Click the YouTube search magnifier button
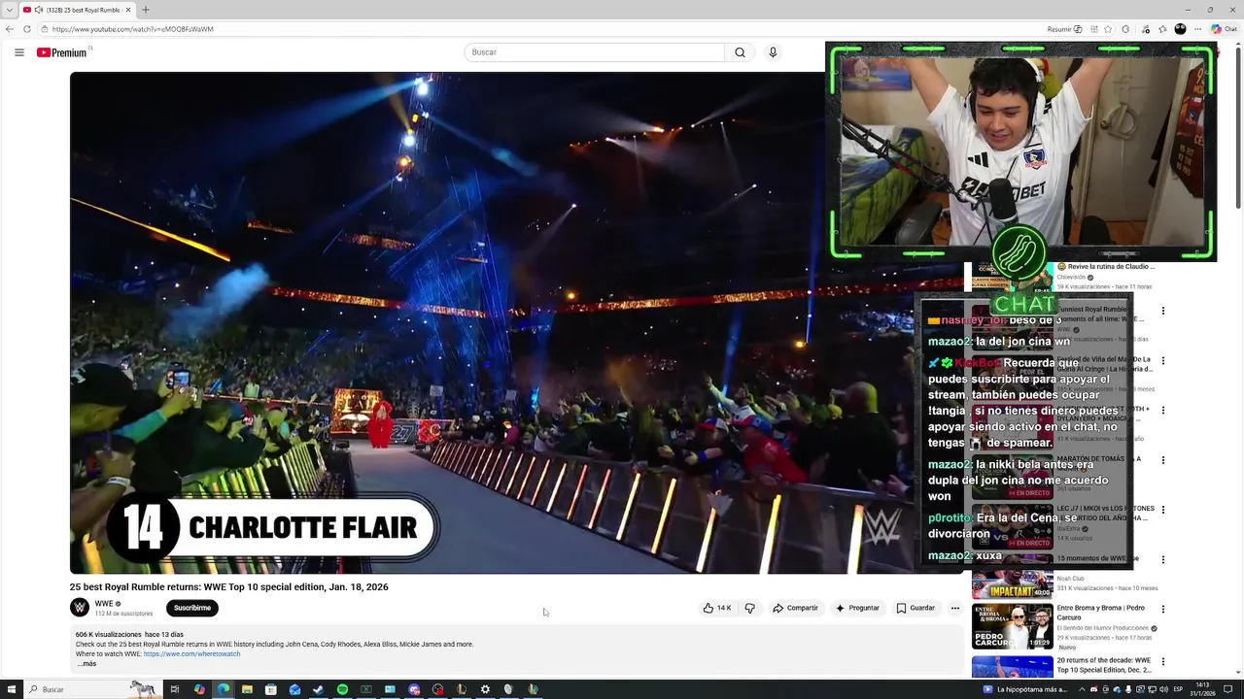Viewport: 1244px width, 699px height. 740,52
